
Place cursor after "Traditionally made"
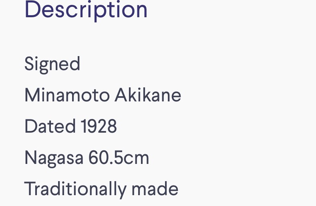(179, 189)
